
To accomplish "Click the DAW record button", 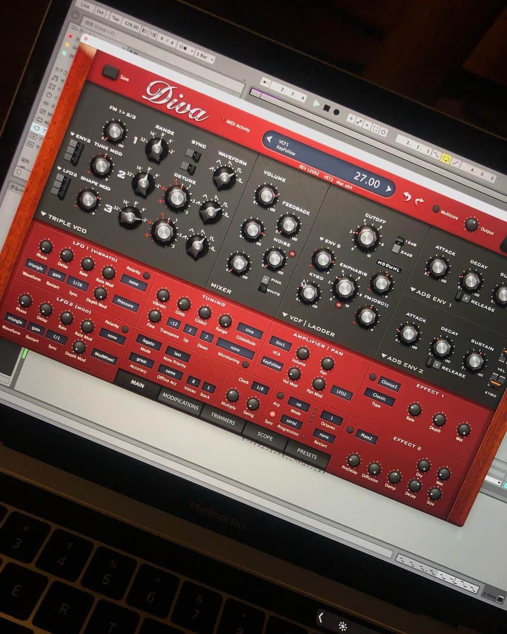I will click(337, 113).
